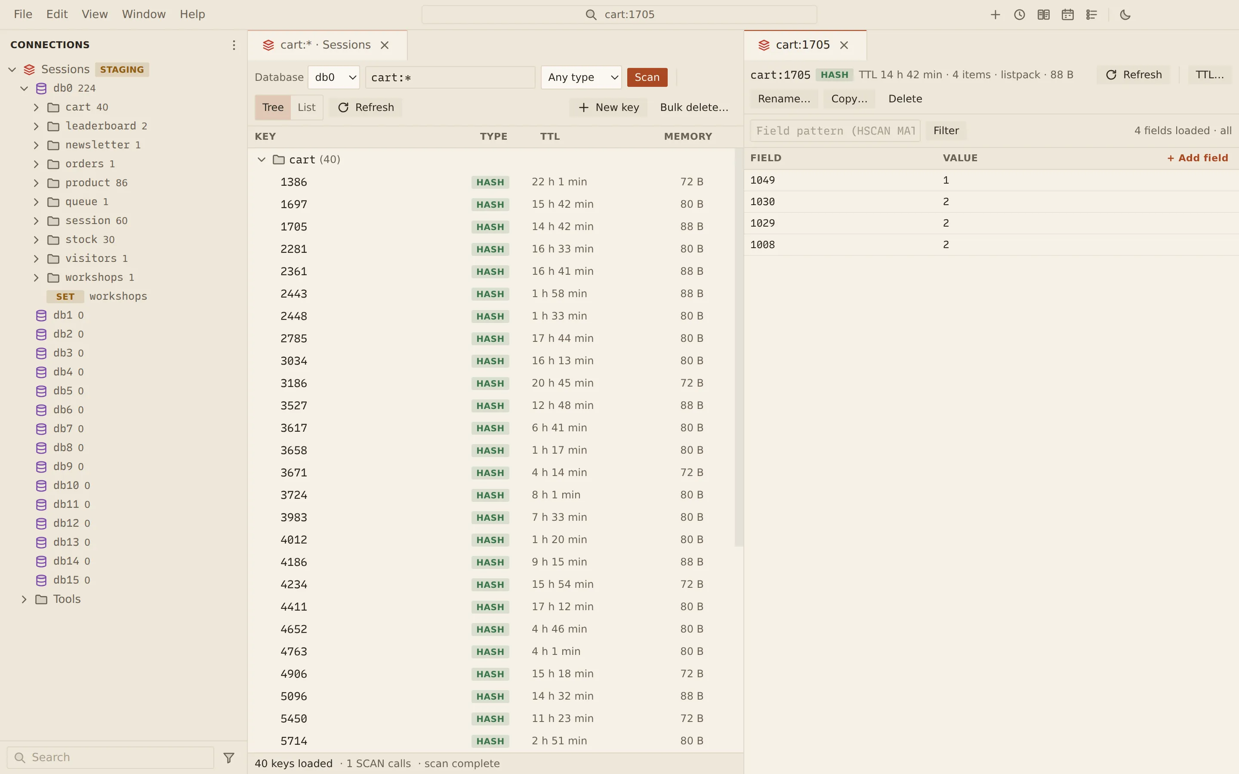Click the Sessions connection stack icon
This screenshot has height=774, width=1239.
(x=29, y=70)
